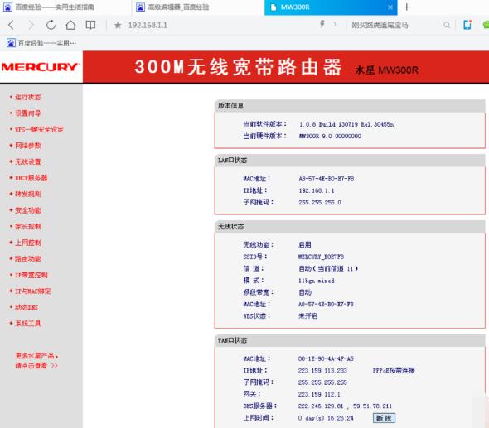Open 运行状态 in the sidebar

pyautogui.click(x=27, y=97)
